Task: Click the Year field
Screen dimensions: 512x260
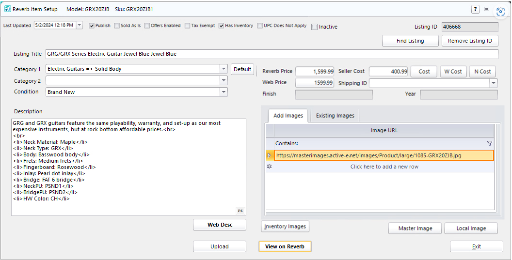Action: (x=459, y=94)
